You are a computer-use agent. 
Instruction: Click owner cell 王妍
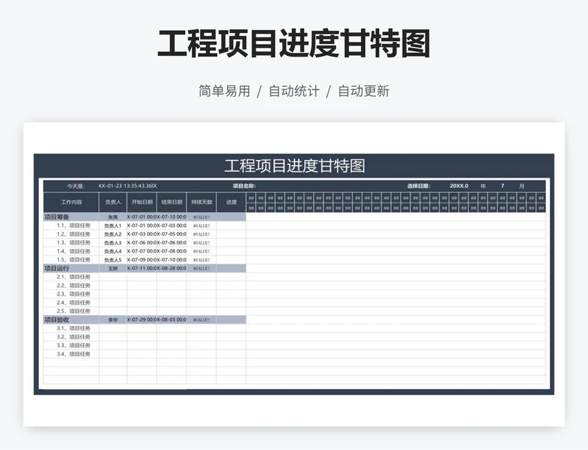(x=113, y=269)
